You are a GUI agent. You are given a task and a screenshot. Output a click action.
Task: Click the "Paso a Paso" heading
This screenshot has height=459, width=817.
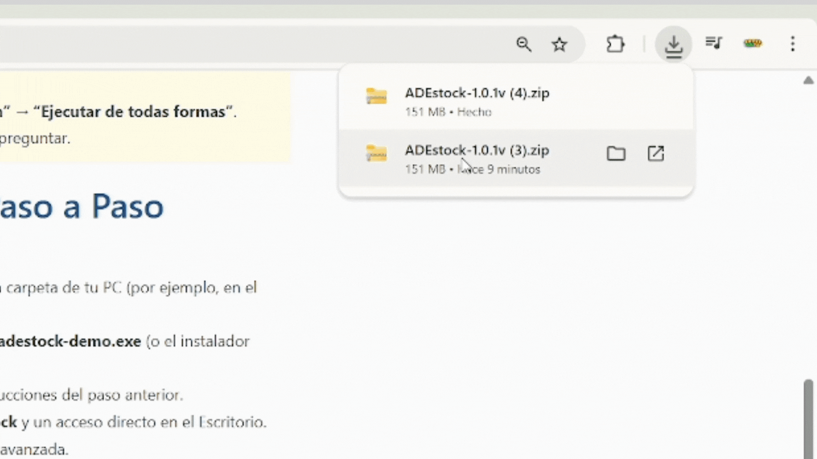[x=82, y=207]
